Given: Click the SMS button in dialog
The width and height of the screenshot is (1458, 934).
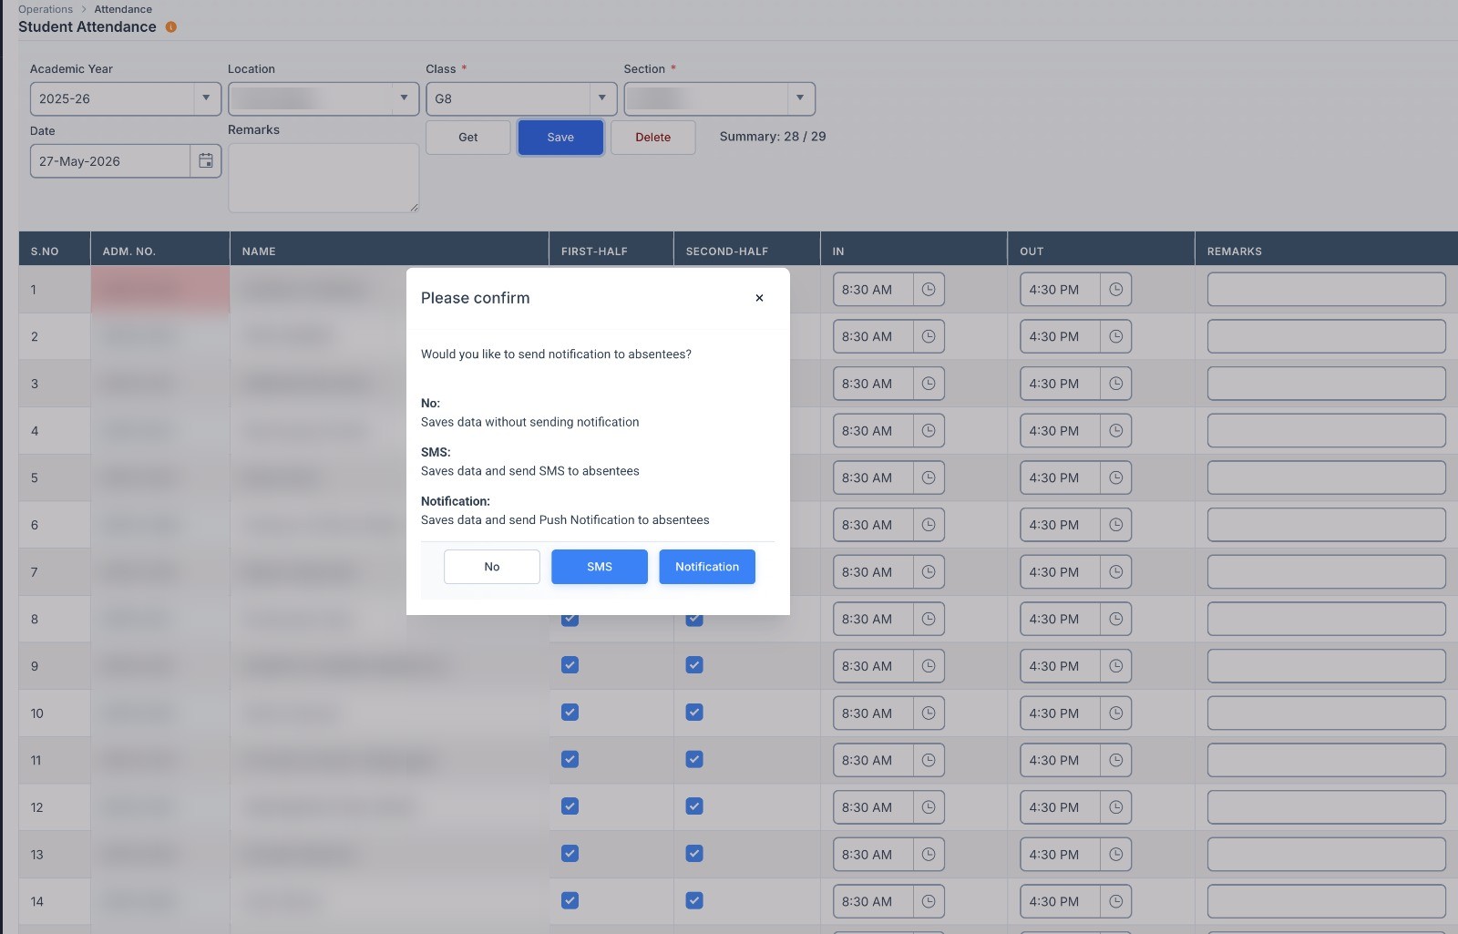Looking at the screenshot, I should 599,567.
